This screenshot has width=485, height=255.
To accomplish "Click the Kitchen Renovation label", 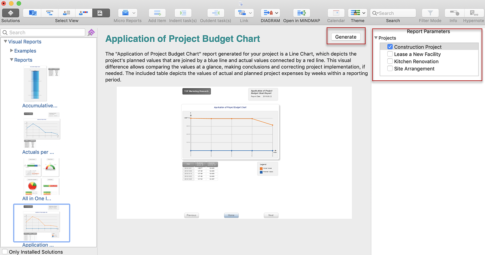I will point(416,61).
